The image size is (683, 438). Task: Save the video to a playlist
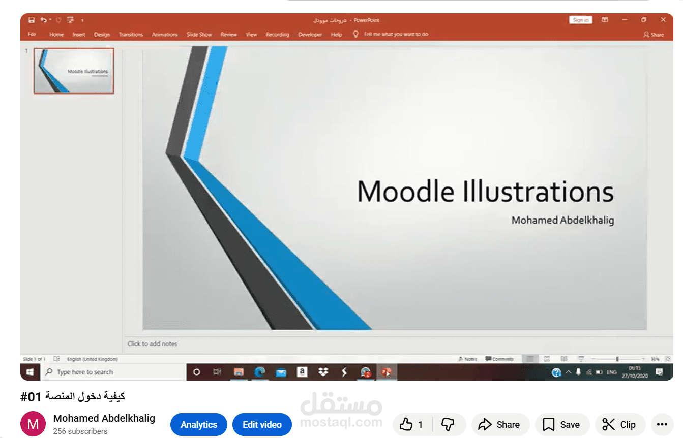(x=561, y=424)
